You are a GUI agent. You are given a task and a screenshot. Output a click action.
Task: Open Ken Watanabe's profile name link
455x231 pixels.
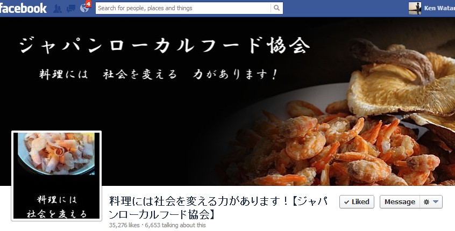click(439, 8)
